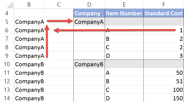
Task: Select cell D10 containing CompanyB
Action: point(89,64)
